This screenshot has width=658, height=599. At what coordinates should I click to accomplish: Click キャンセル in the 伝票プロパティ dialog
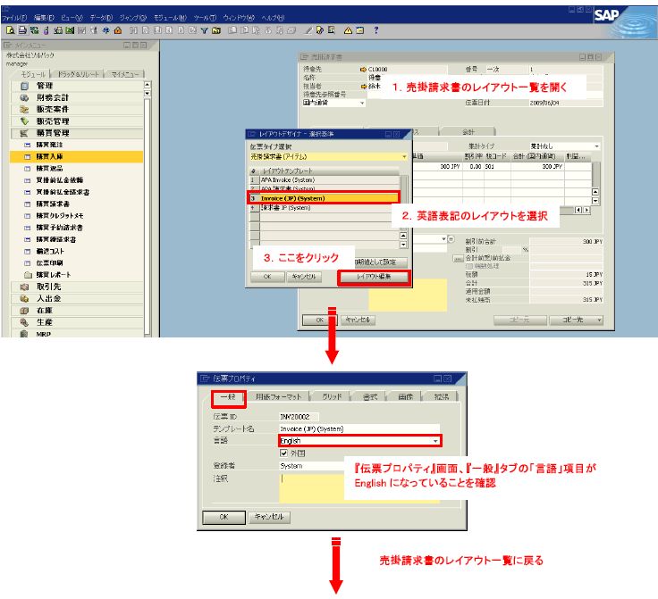coord(269,518)
